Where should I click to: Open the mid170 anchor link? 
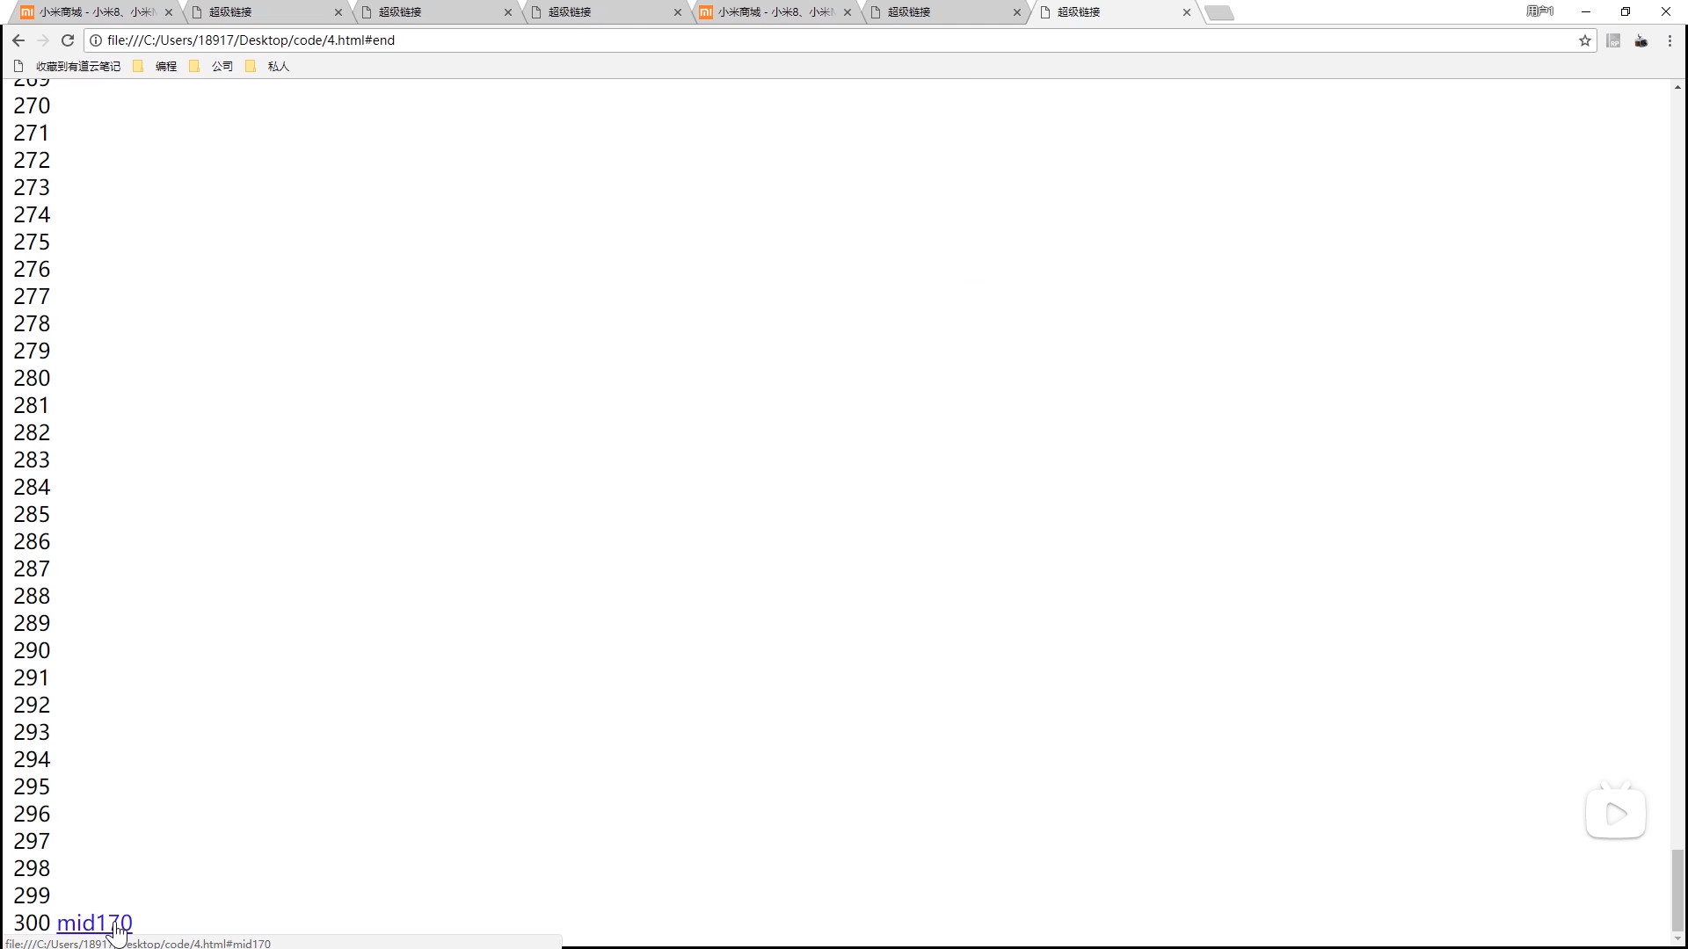point(94,923)
